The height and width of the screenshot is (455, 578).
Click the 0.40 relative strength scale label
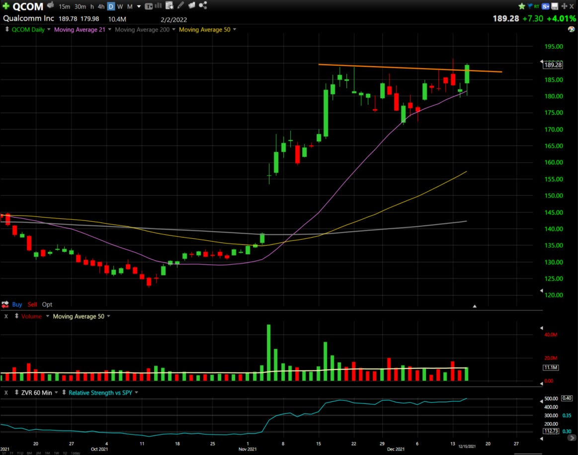point(567,398)
